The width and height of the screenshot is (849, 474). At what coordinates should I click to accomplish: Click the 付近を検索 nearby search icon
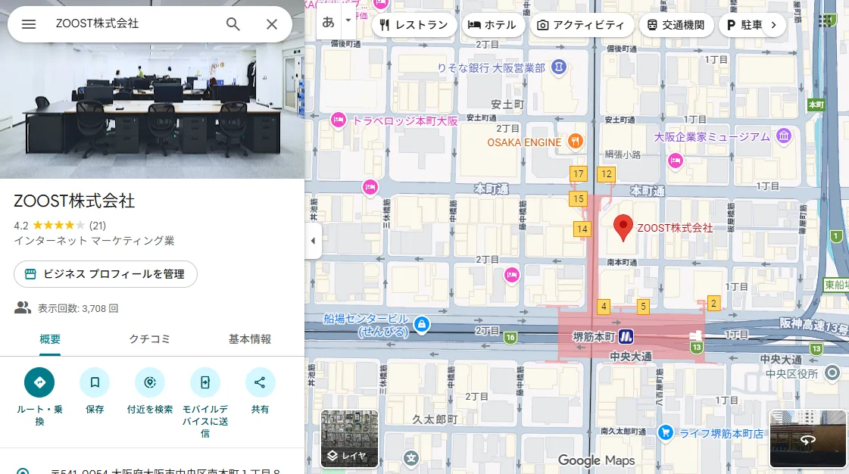[x=150, y=382]
